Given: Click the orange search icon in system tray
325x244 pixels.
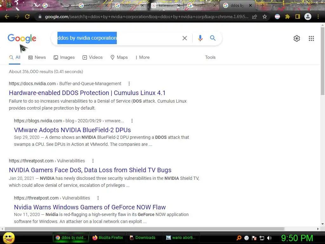Looking at the screenshot, I should [x=239, y=238].
